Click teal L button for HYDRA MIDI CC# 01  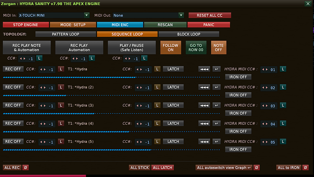point(283,69)
